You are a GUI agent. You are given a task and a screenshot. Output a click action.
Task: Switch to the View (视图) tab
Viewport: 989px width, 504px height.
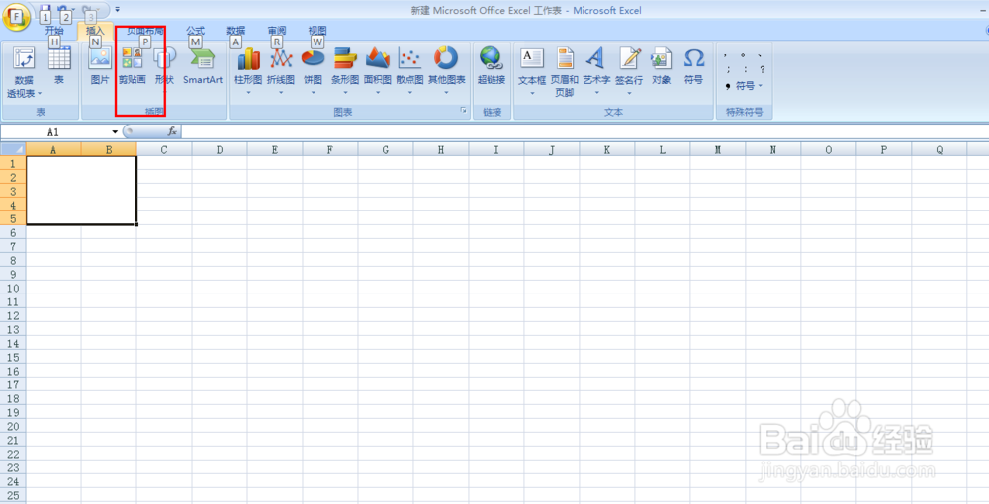(316, 31)
